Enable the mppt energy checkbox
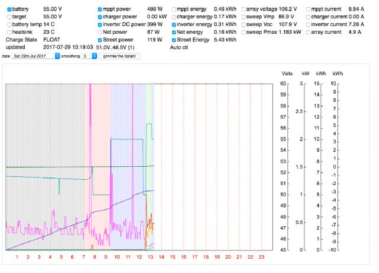 point(173,10)
